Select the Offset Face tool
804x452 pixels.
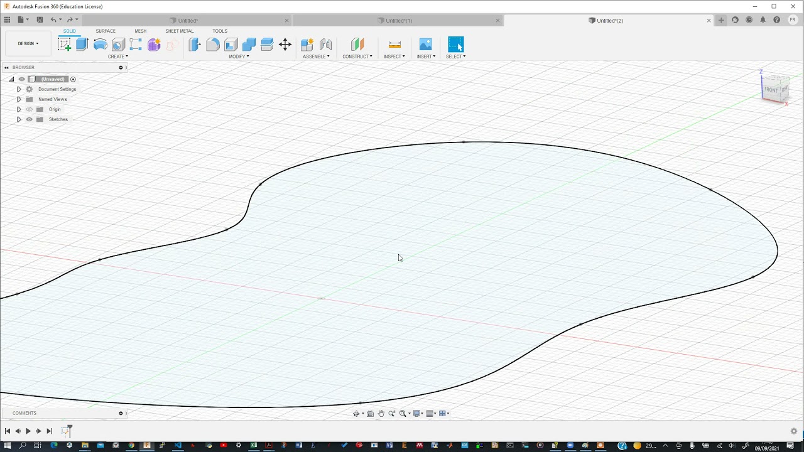(267, 45)
